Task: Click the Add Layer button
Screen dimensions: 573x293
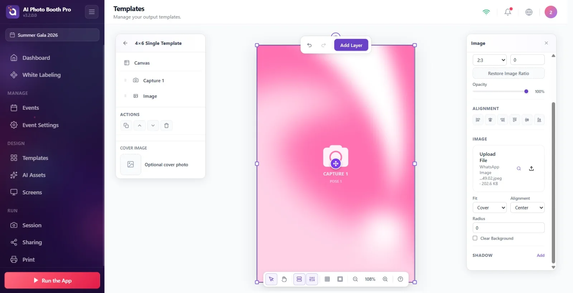Action: tap(351, 45)
